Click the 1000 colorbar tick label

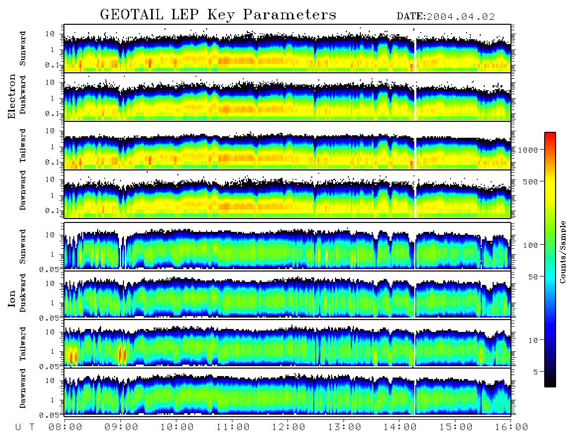(x=528, y=150)
